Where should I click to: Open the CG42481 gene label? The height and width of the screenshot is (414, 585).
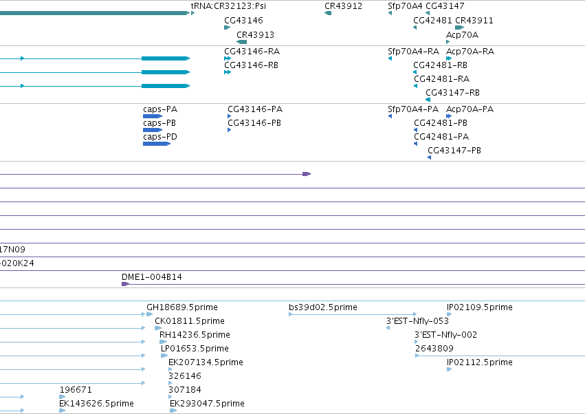tap(432, 20)
